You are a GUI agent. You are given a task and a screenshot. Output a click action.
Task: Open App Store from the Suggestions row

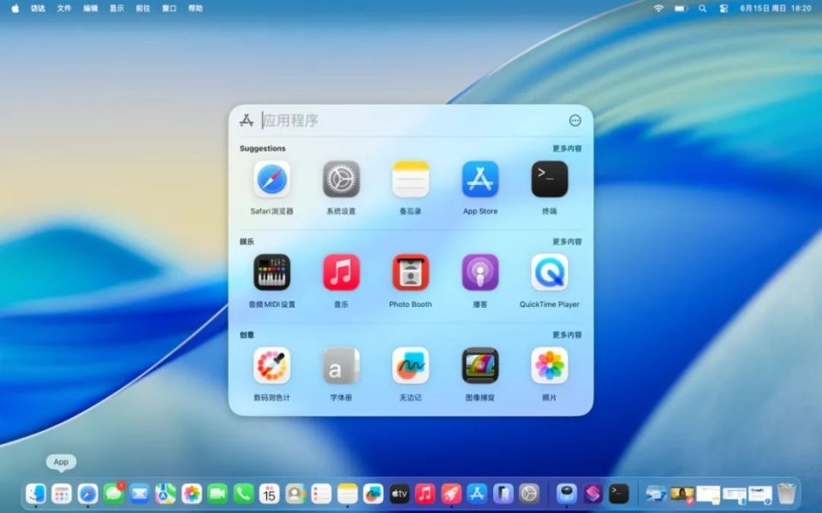click(x=480, y=180)
